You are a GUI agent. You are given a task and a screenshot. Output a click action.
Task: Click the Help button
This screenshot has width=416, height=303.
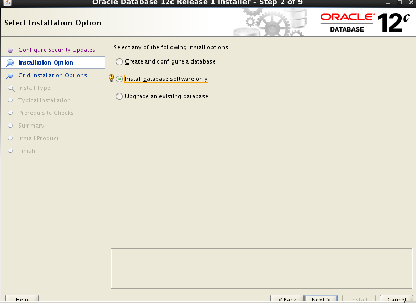pos(22,299)
